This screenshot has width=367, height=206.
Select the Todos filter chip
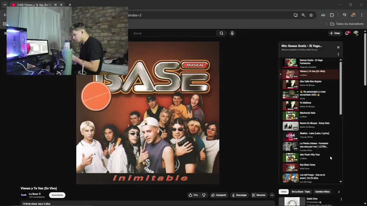coord(284,192)
